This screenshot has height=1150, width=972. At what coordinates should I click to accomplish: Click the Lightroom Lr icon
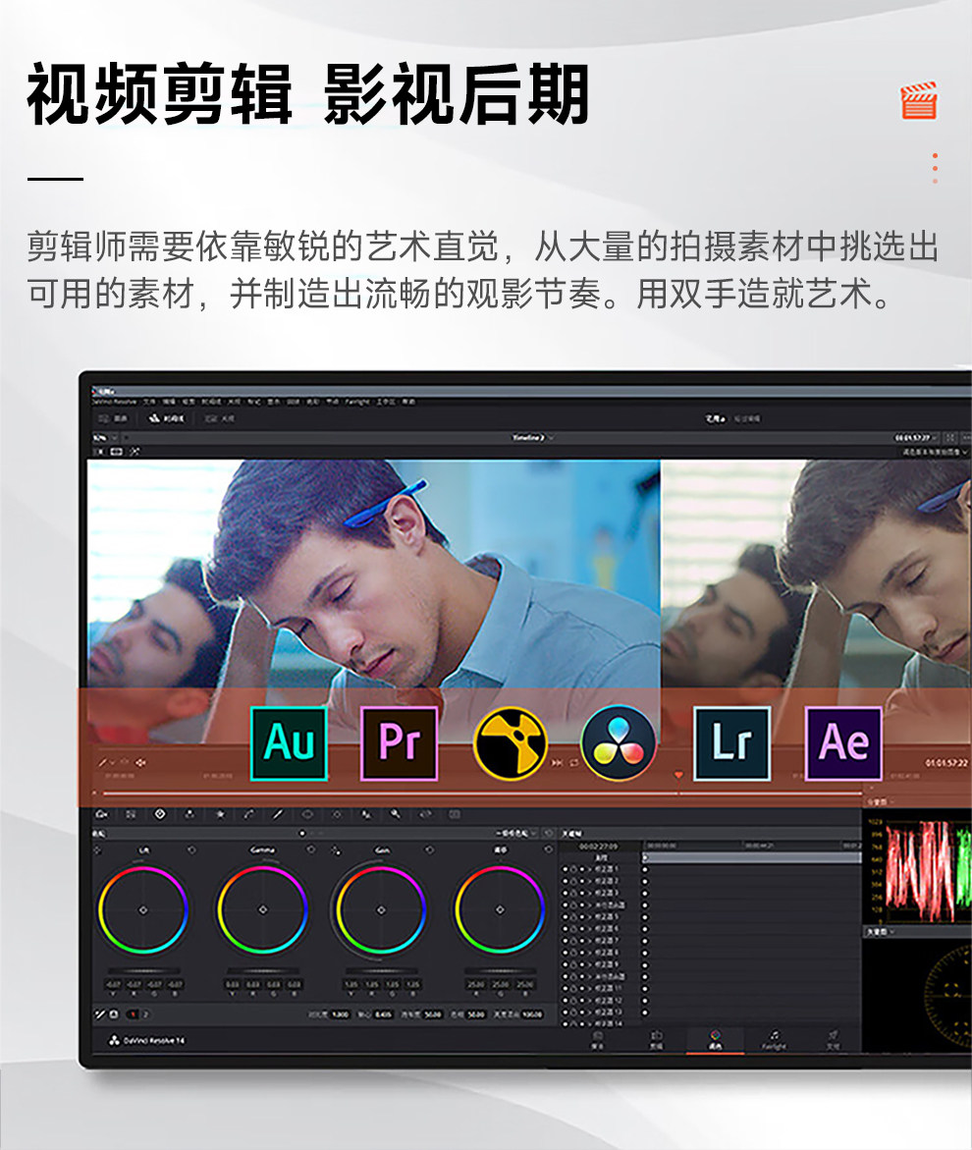731,743
